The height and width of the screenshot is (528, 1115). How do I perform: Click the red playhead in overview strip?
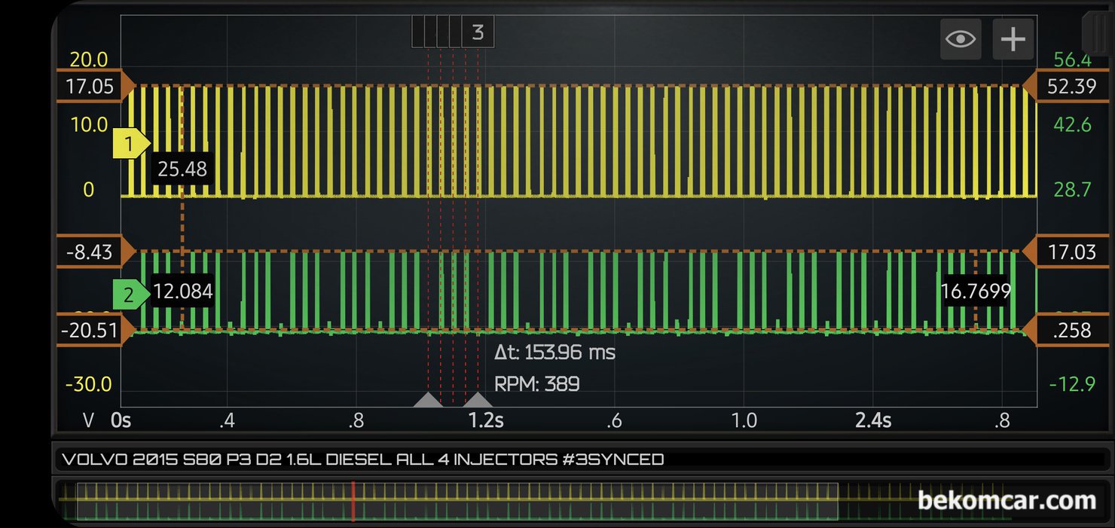[x=353, y=501]
